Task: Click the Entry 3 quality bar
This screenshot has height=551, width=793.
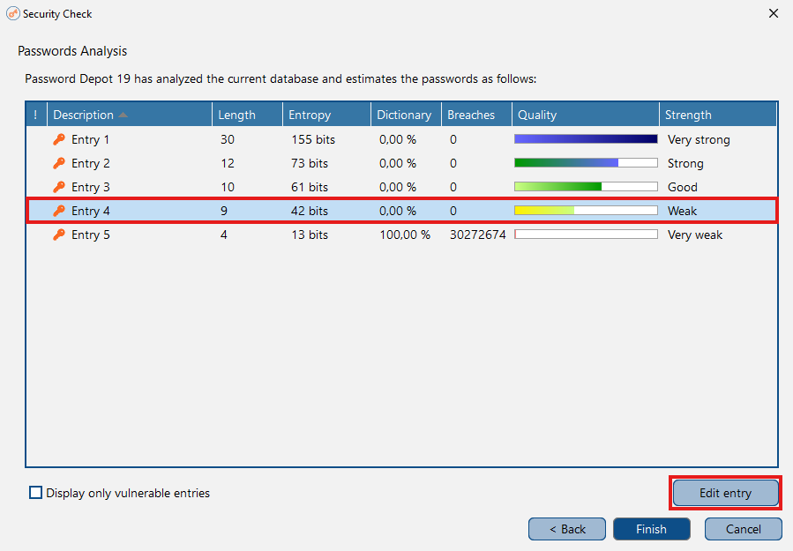Action: [x=586, y=187]
